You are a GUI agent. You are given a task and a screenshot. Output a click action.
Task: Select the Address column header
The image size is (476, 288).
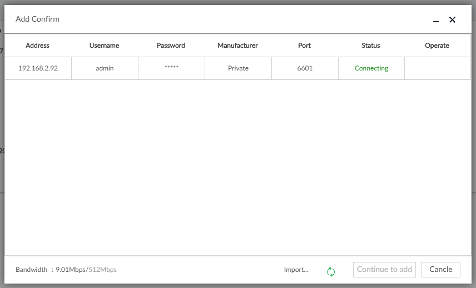[x=38, y=46]
